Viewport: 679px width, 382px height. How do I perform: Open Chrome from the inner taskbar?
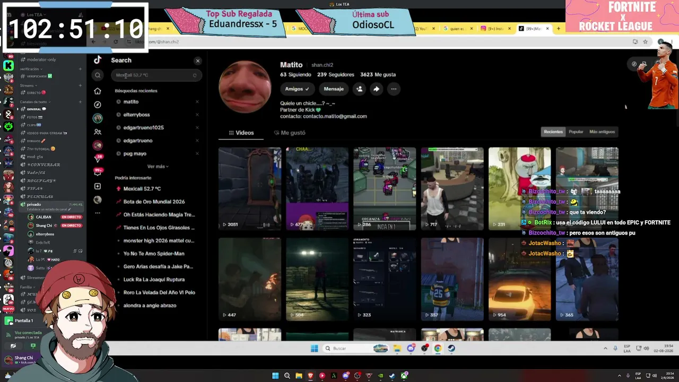438,349
